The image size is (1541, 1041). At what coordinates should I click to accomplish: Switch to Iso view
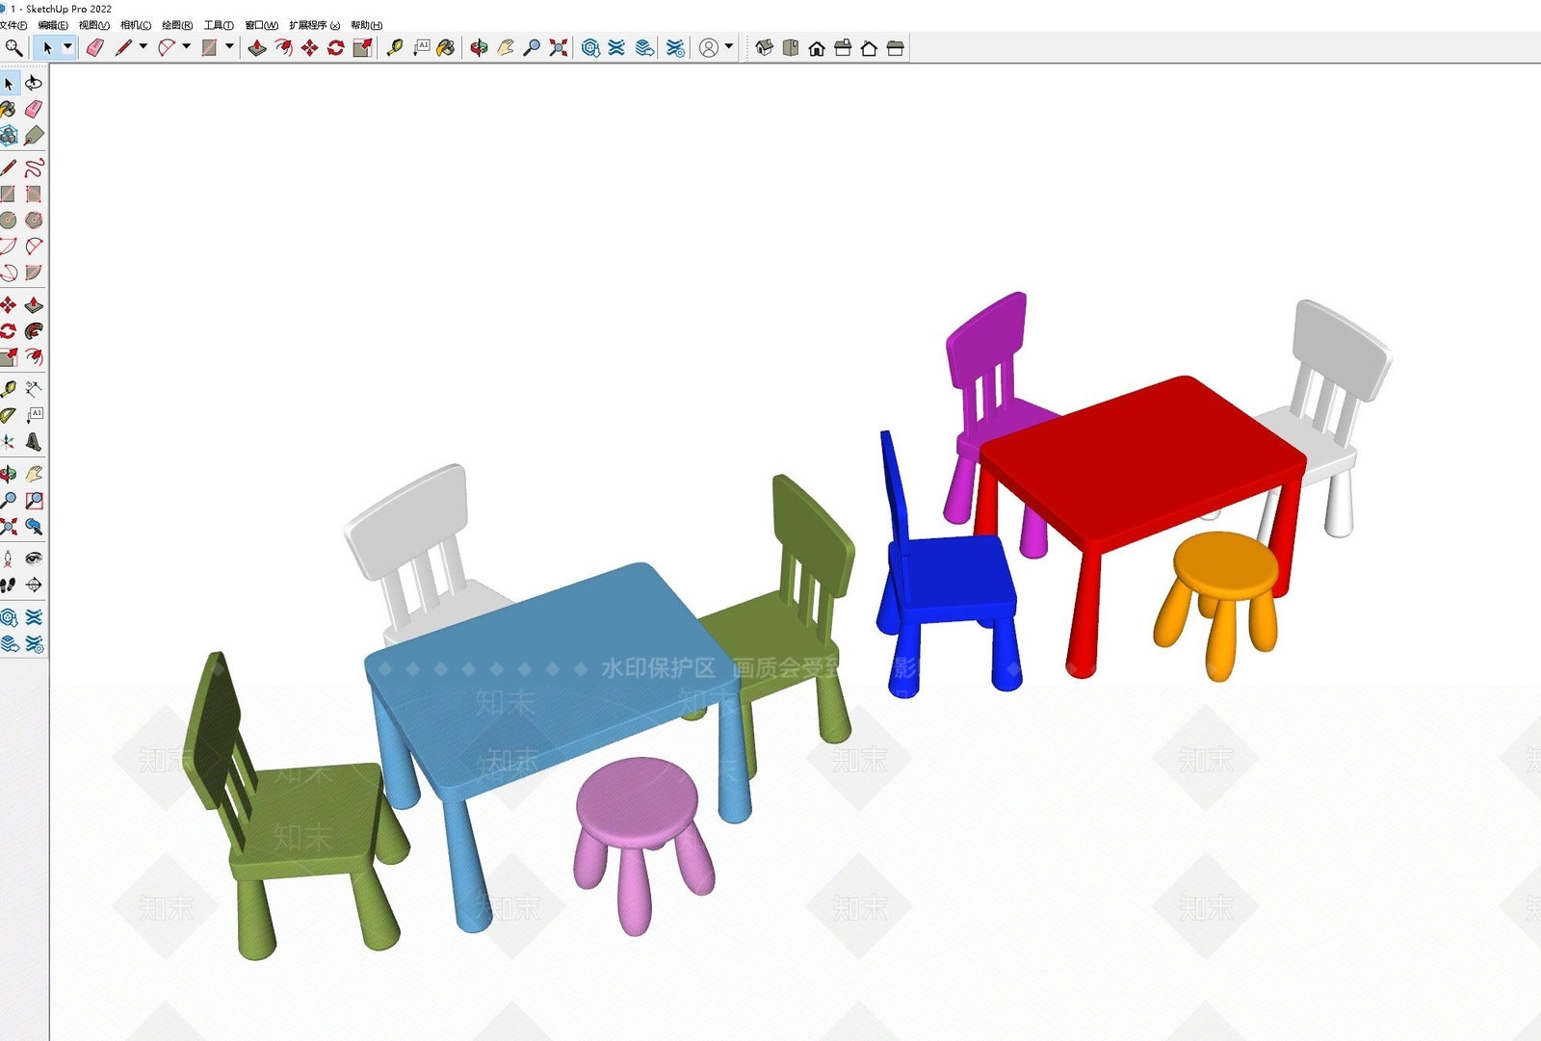(765, 47)
